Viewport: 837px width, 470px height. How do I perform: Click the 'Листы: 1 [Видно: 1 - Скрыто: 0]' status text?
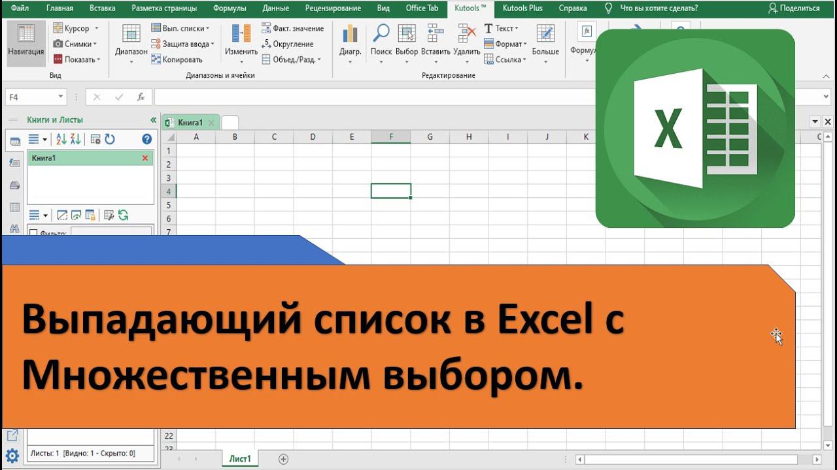pos(83,453)
